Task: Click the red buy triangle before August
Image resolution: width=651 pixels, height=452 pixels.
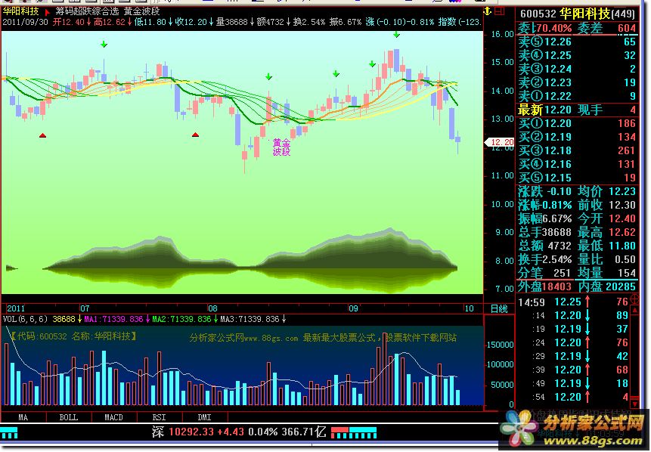Action: coord(195,135)
